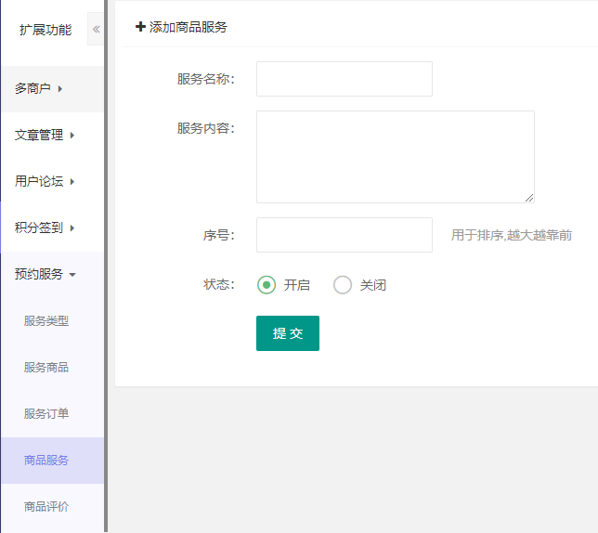Open the 服务类型 submenu item
Viewport: 598px width, 533px height.
coord(46,321)
